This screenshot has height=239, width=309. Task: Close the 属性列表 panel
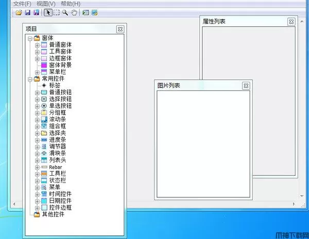pos(291,22)
